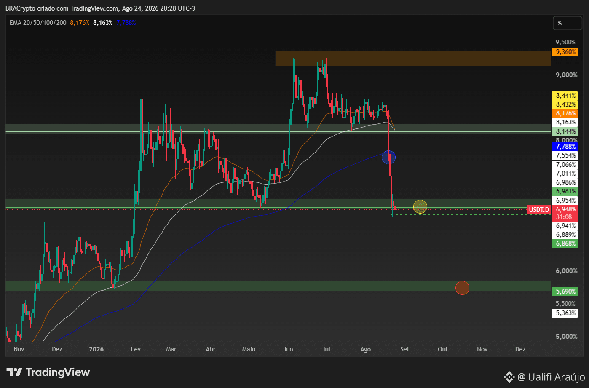Image resolution: width=589 pixels, height=388 pixels.
Task: Click the Out label on the time axis
Action: click(x=443, y=349)
